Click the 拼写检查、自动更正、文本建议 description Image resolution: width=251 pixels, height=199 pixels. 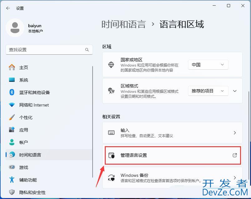[147, 136]
